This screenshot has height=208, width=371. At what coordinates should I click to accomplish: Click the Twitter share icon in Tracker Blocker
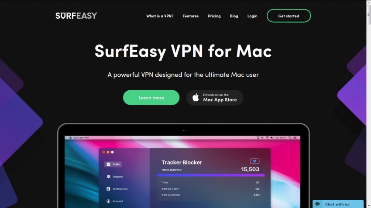click(x=254, y=161)
